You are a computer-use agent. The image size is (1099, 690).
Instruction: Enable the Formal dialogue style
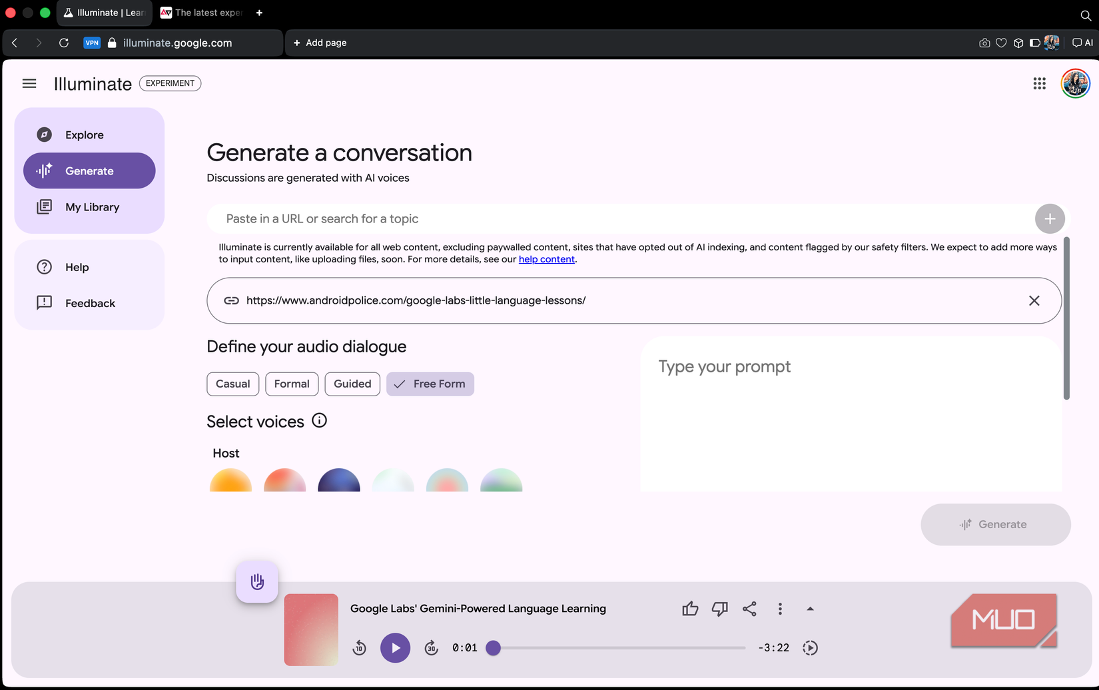[292, 384]
